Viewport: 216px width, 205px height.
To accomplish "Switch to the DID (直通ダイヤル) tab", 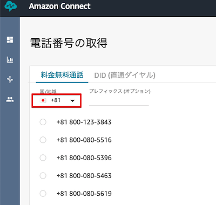I will tap(125, 75).
